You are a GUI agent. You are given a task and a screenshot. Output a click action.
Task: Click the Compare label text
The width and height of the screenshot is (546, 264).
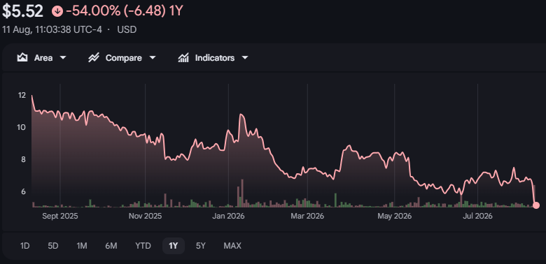coord(124,58)
